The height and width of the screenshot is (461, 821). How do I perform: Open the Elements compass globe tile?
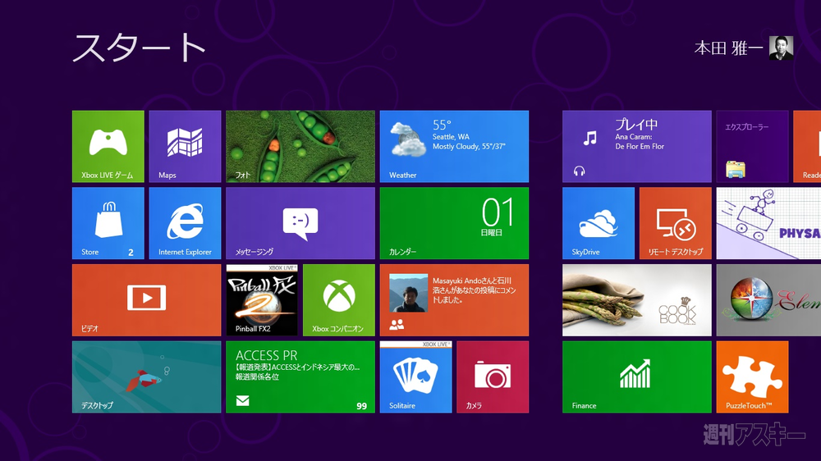(x=768, y=300)
